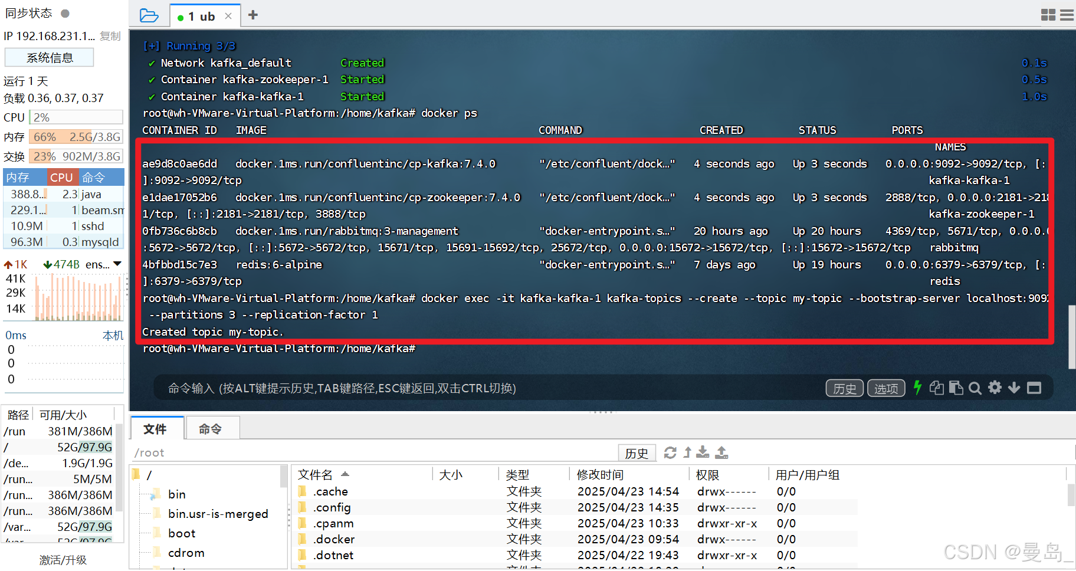Click the 交换 23% usage bar

click(76, 156)
